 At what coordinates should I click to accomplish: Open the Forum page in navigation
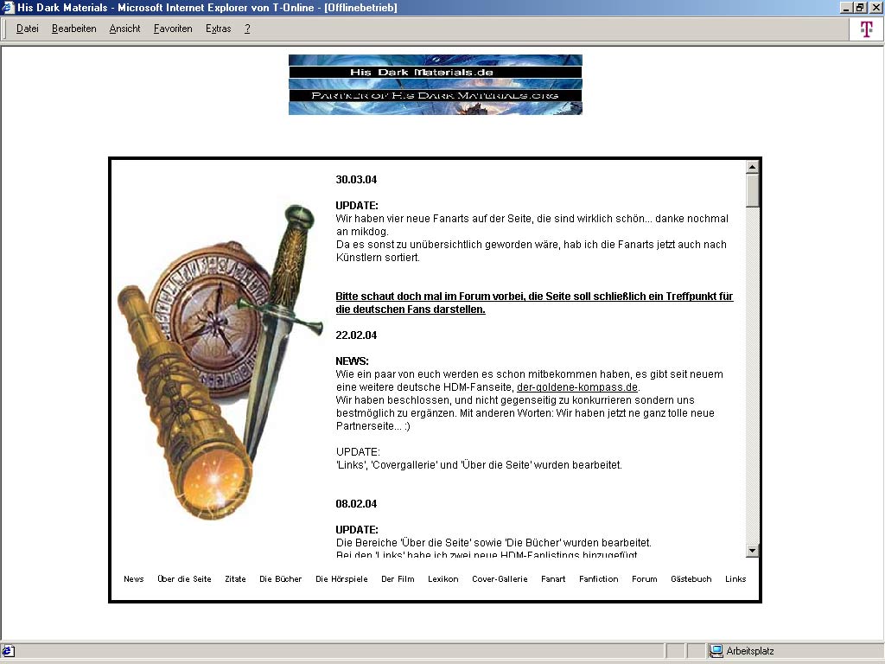[645, 578]
